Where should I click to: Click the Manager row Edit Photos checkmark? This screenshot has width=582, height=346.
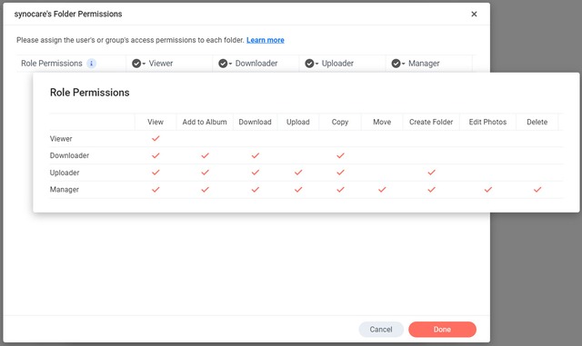tap(487, 190)
